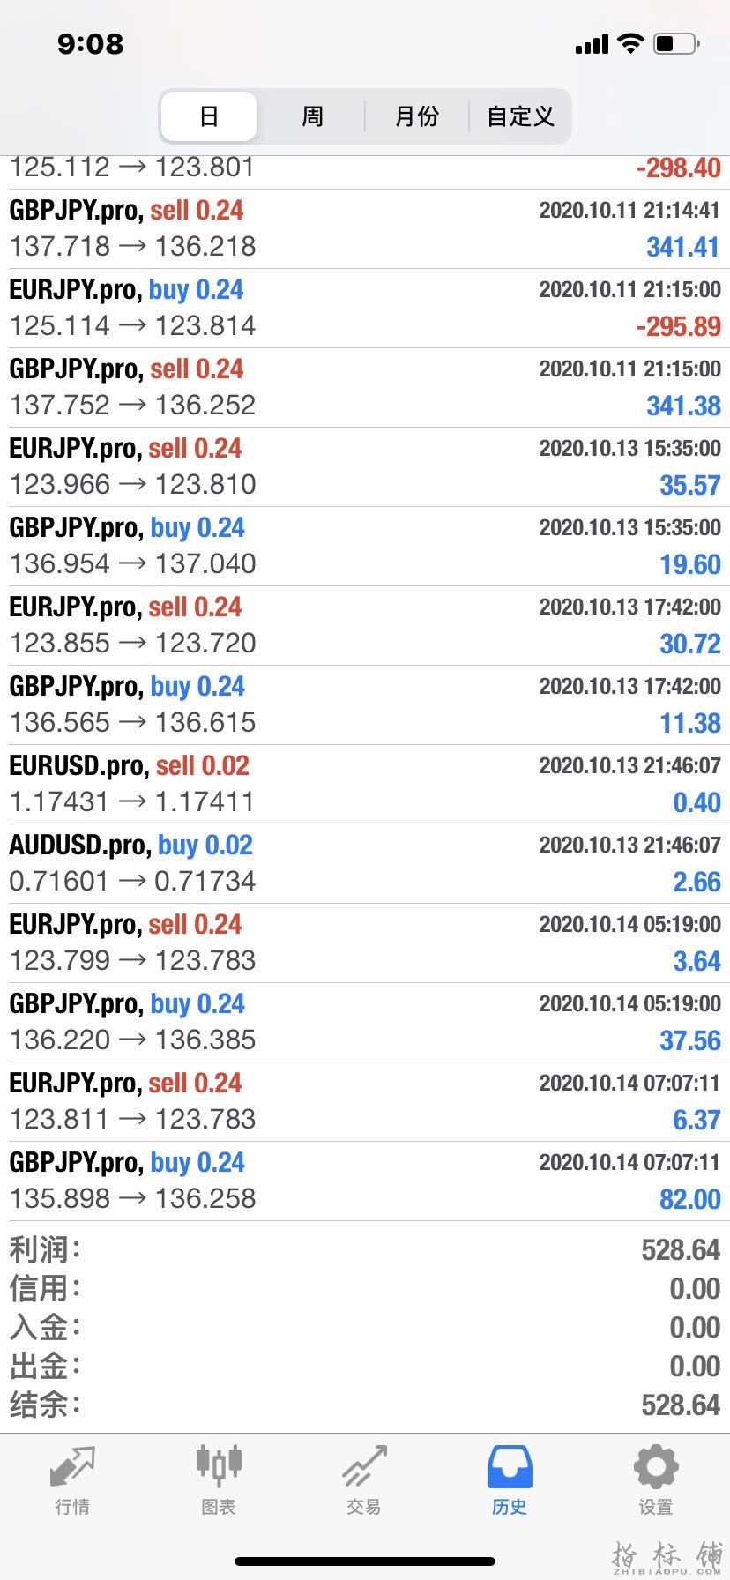The image size is (730, 1580).
Task: Tap the 利润 profit summary row
Action: 365,1249
